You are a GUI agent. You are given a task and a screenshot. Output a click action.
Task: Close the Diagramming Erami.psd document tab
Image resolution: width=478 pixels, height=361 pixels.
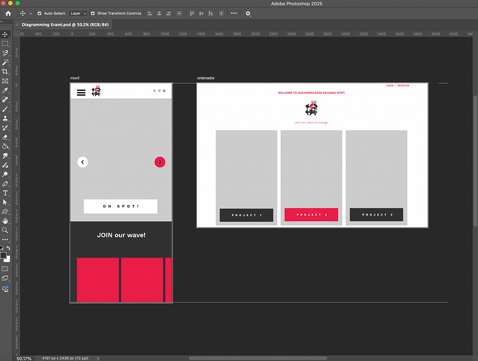pos(17,25)
